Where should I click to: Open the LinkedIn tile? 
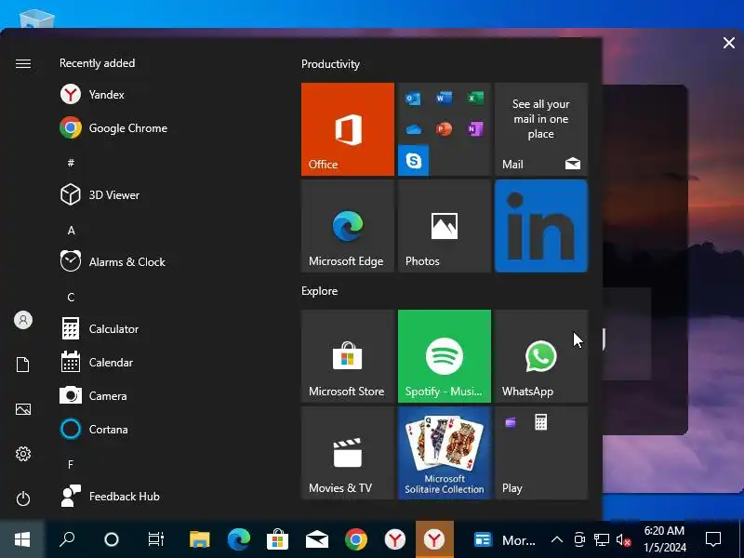(541, 226)
